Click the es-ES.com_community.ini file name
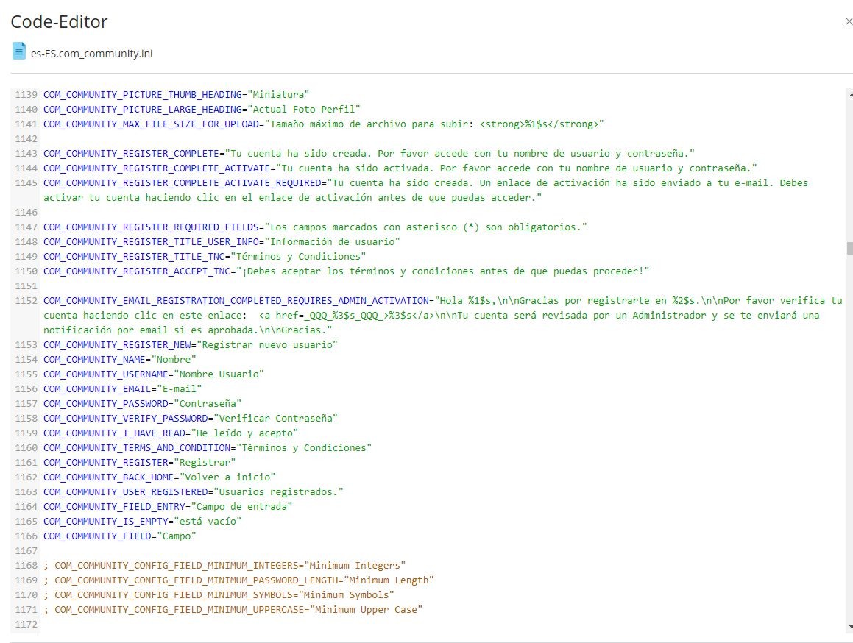Viewport: 853px width, 643px height. pos(92,54)
